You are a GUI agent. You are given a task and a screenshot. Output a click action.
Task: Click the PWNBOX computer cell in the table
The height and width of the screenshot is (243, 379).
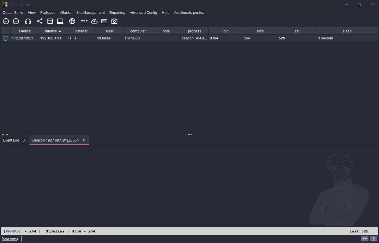click(x=138, y=38)
